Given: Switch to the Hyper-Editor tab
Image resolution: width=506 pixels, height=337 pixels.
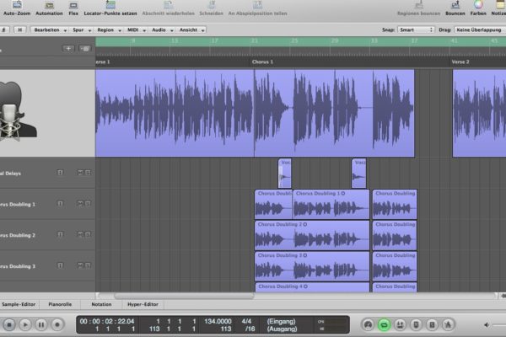Looking at the screenshot, I should pyautogui.click(x=143, y=304).
